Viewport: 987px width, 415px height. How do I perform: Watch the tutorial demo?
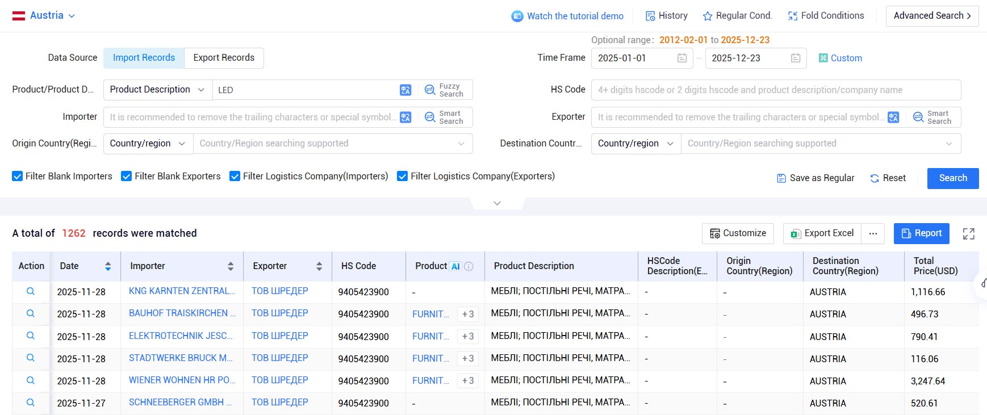click(x=567, y=16)
